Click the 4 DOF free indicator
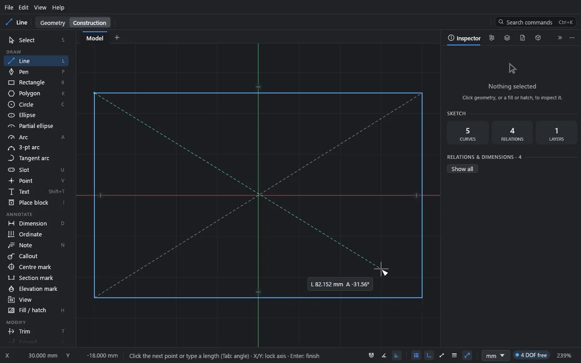 531,355
